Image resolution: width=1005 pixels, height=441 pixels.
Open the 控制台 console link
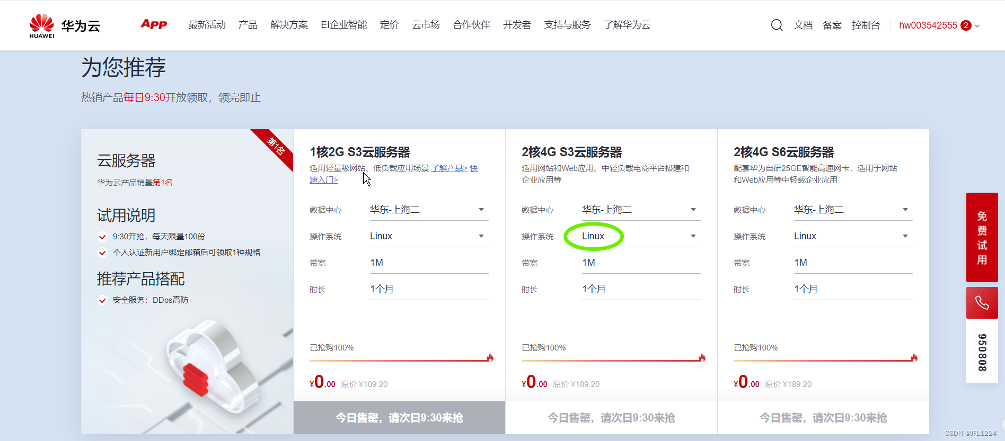(866, 25)
